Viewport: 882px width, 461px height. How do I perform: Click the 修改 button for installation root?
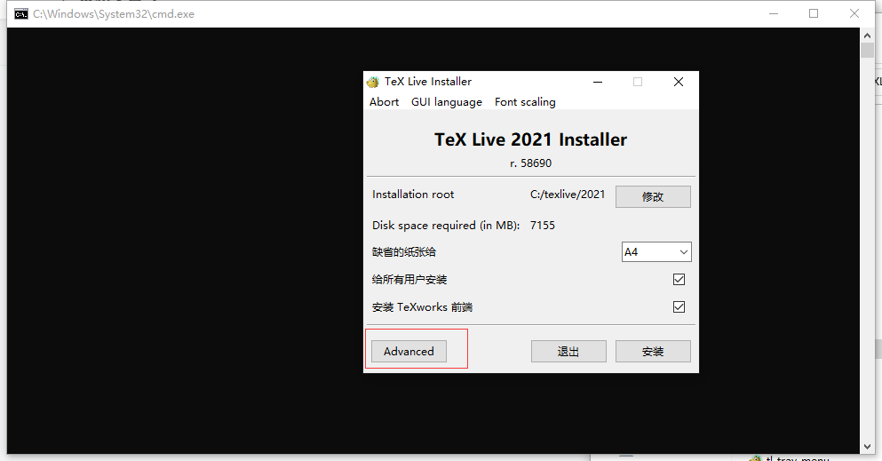pyautogui.click(x=653, y=197)
